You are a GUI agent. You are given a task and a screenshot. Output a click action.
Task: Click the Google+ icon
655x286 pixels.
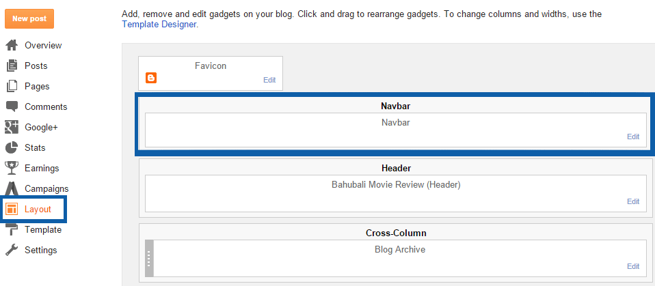(11, 127)
